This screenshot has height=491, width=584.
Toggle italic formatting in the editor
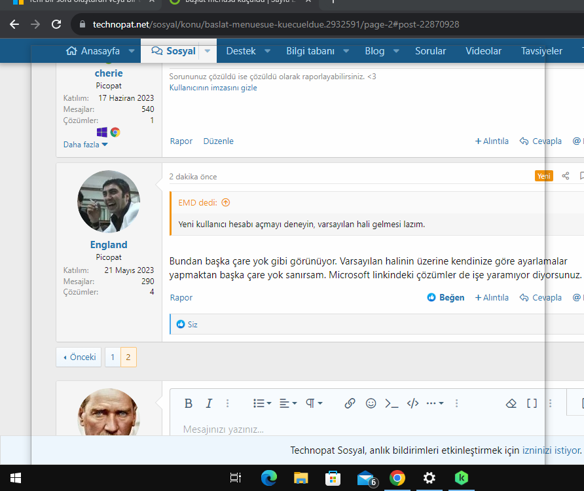(209, 403)
